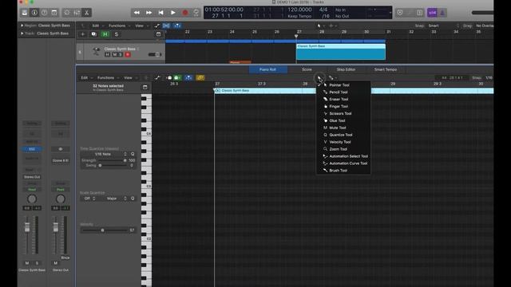Screen dimensions: 511x287
Task: Rewind the transport
Action: tap(137, 13)
